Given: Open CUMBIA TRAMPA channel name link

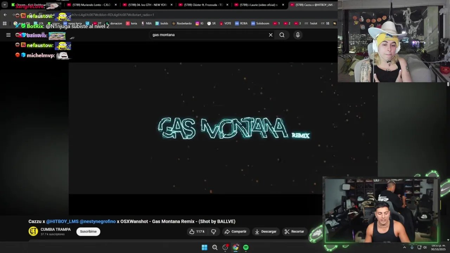Looking at the screenshot, I should [x=56, y=229].
